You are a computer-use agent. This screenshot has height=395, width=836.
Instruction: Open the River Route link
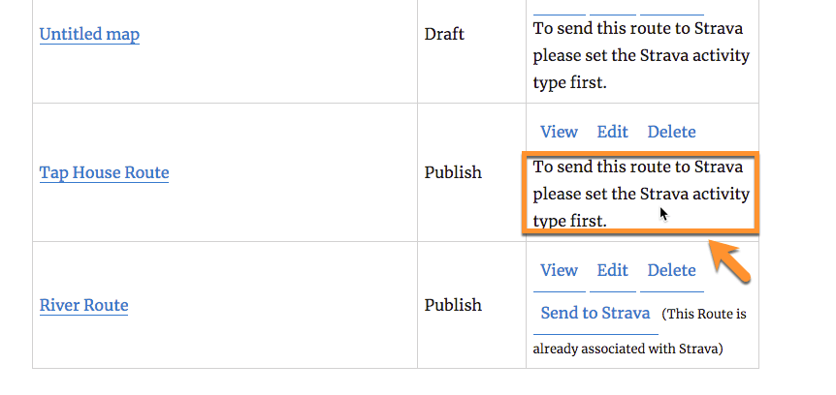[83, 305]
